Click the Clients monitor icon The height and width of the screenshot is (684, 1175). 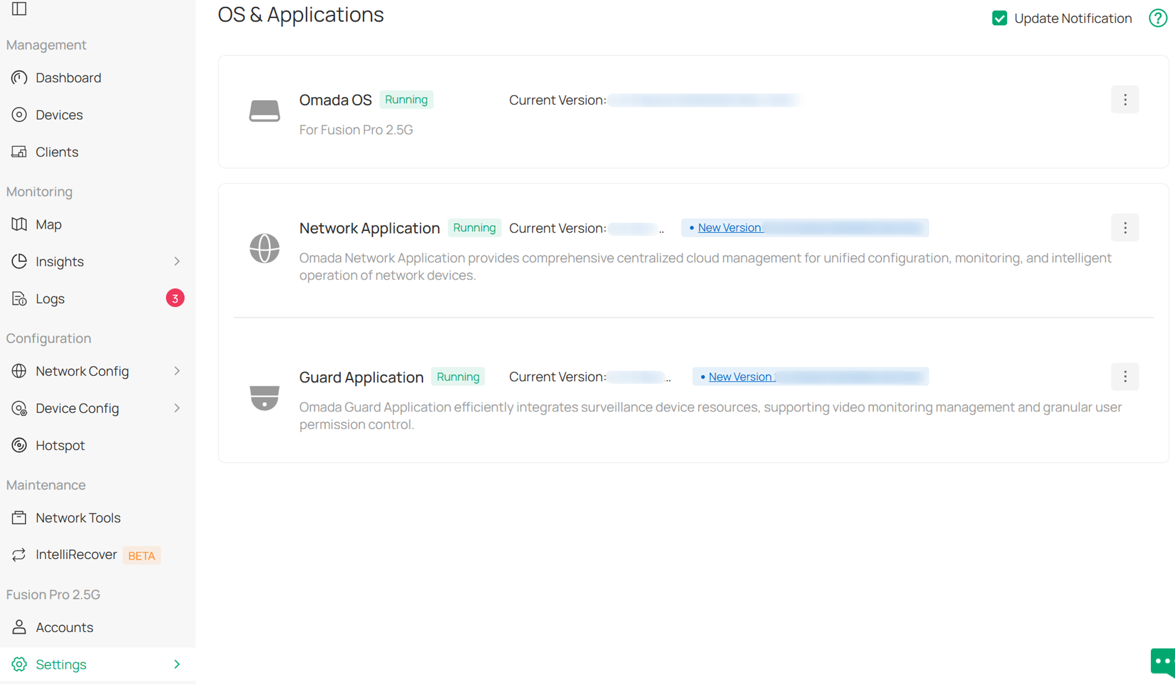[x=19, y=152]
